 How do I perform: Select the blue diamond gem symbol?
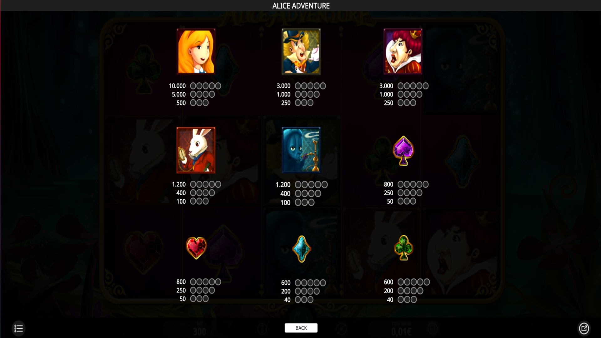coord(301,249)
